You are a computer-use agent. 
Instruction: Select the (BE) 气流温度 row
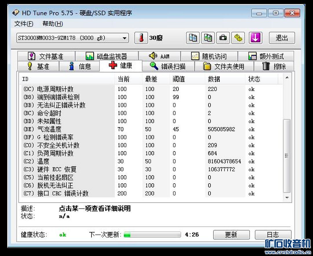click(x=152, y=129)
